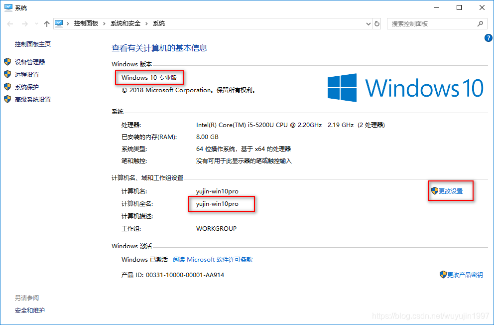
Task: Open recent locations dropdown next to forward arrow
Action: [36, 23]
